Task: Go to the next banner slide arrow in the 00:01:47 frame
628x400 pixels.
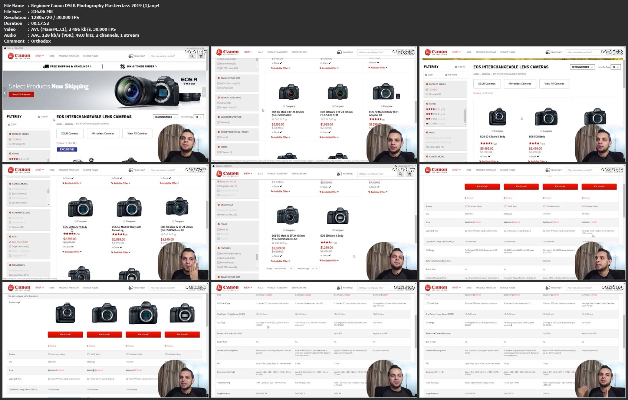Action: [204, 93]
